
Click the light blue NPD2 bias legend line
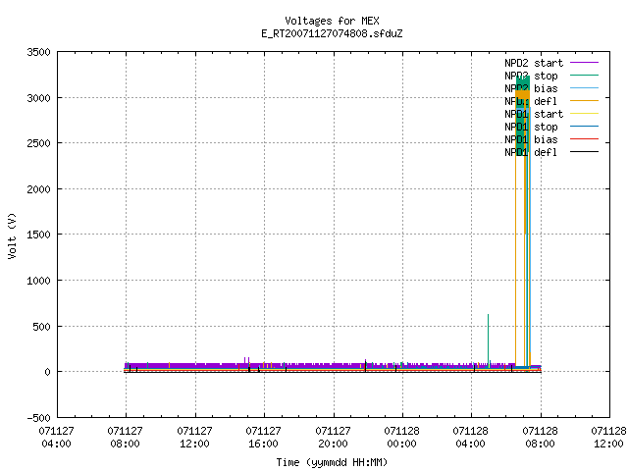click(x=584, y=88)
